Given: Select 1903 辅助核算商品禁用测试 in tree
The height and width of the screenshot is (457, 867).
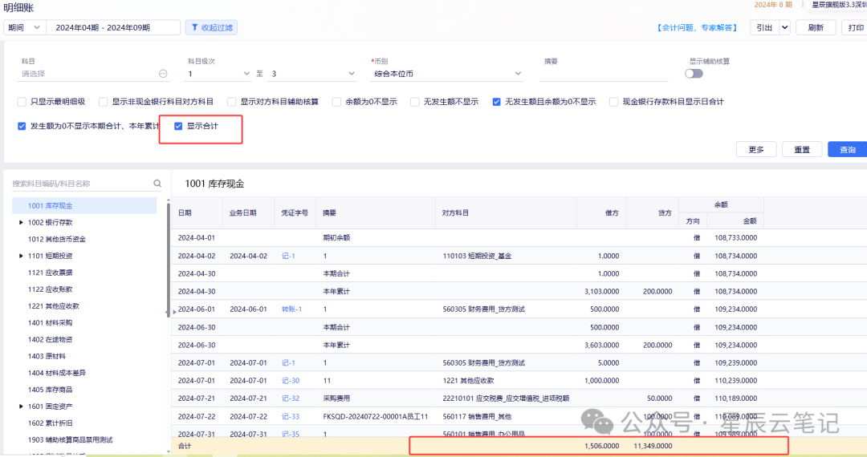Looking at the screenshot, I should point(70,440).
